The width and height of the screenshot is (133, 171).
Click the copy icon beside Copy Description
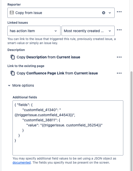[x=13, y=57]
